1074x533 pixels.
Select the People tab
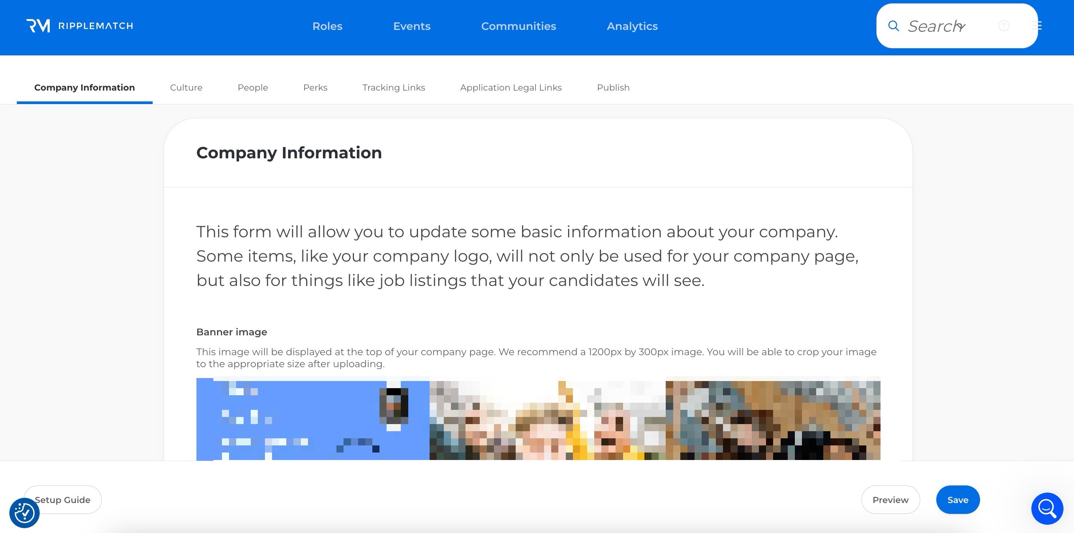click(253, 88)
